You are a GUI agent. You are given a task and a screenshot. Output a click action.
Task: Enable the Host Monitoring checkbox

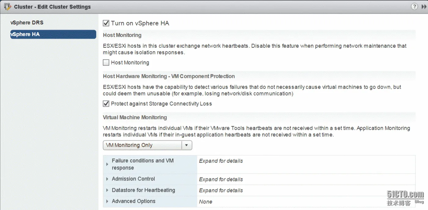[106, 63]
